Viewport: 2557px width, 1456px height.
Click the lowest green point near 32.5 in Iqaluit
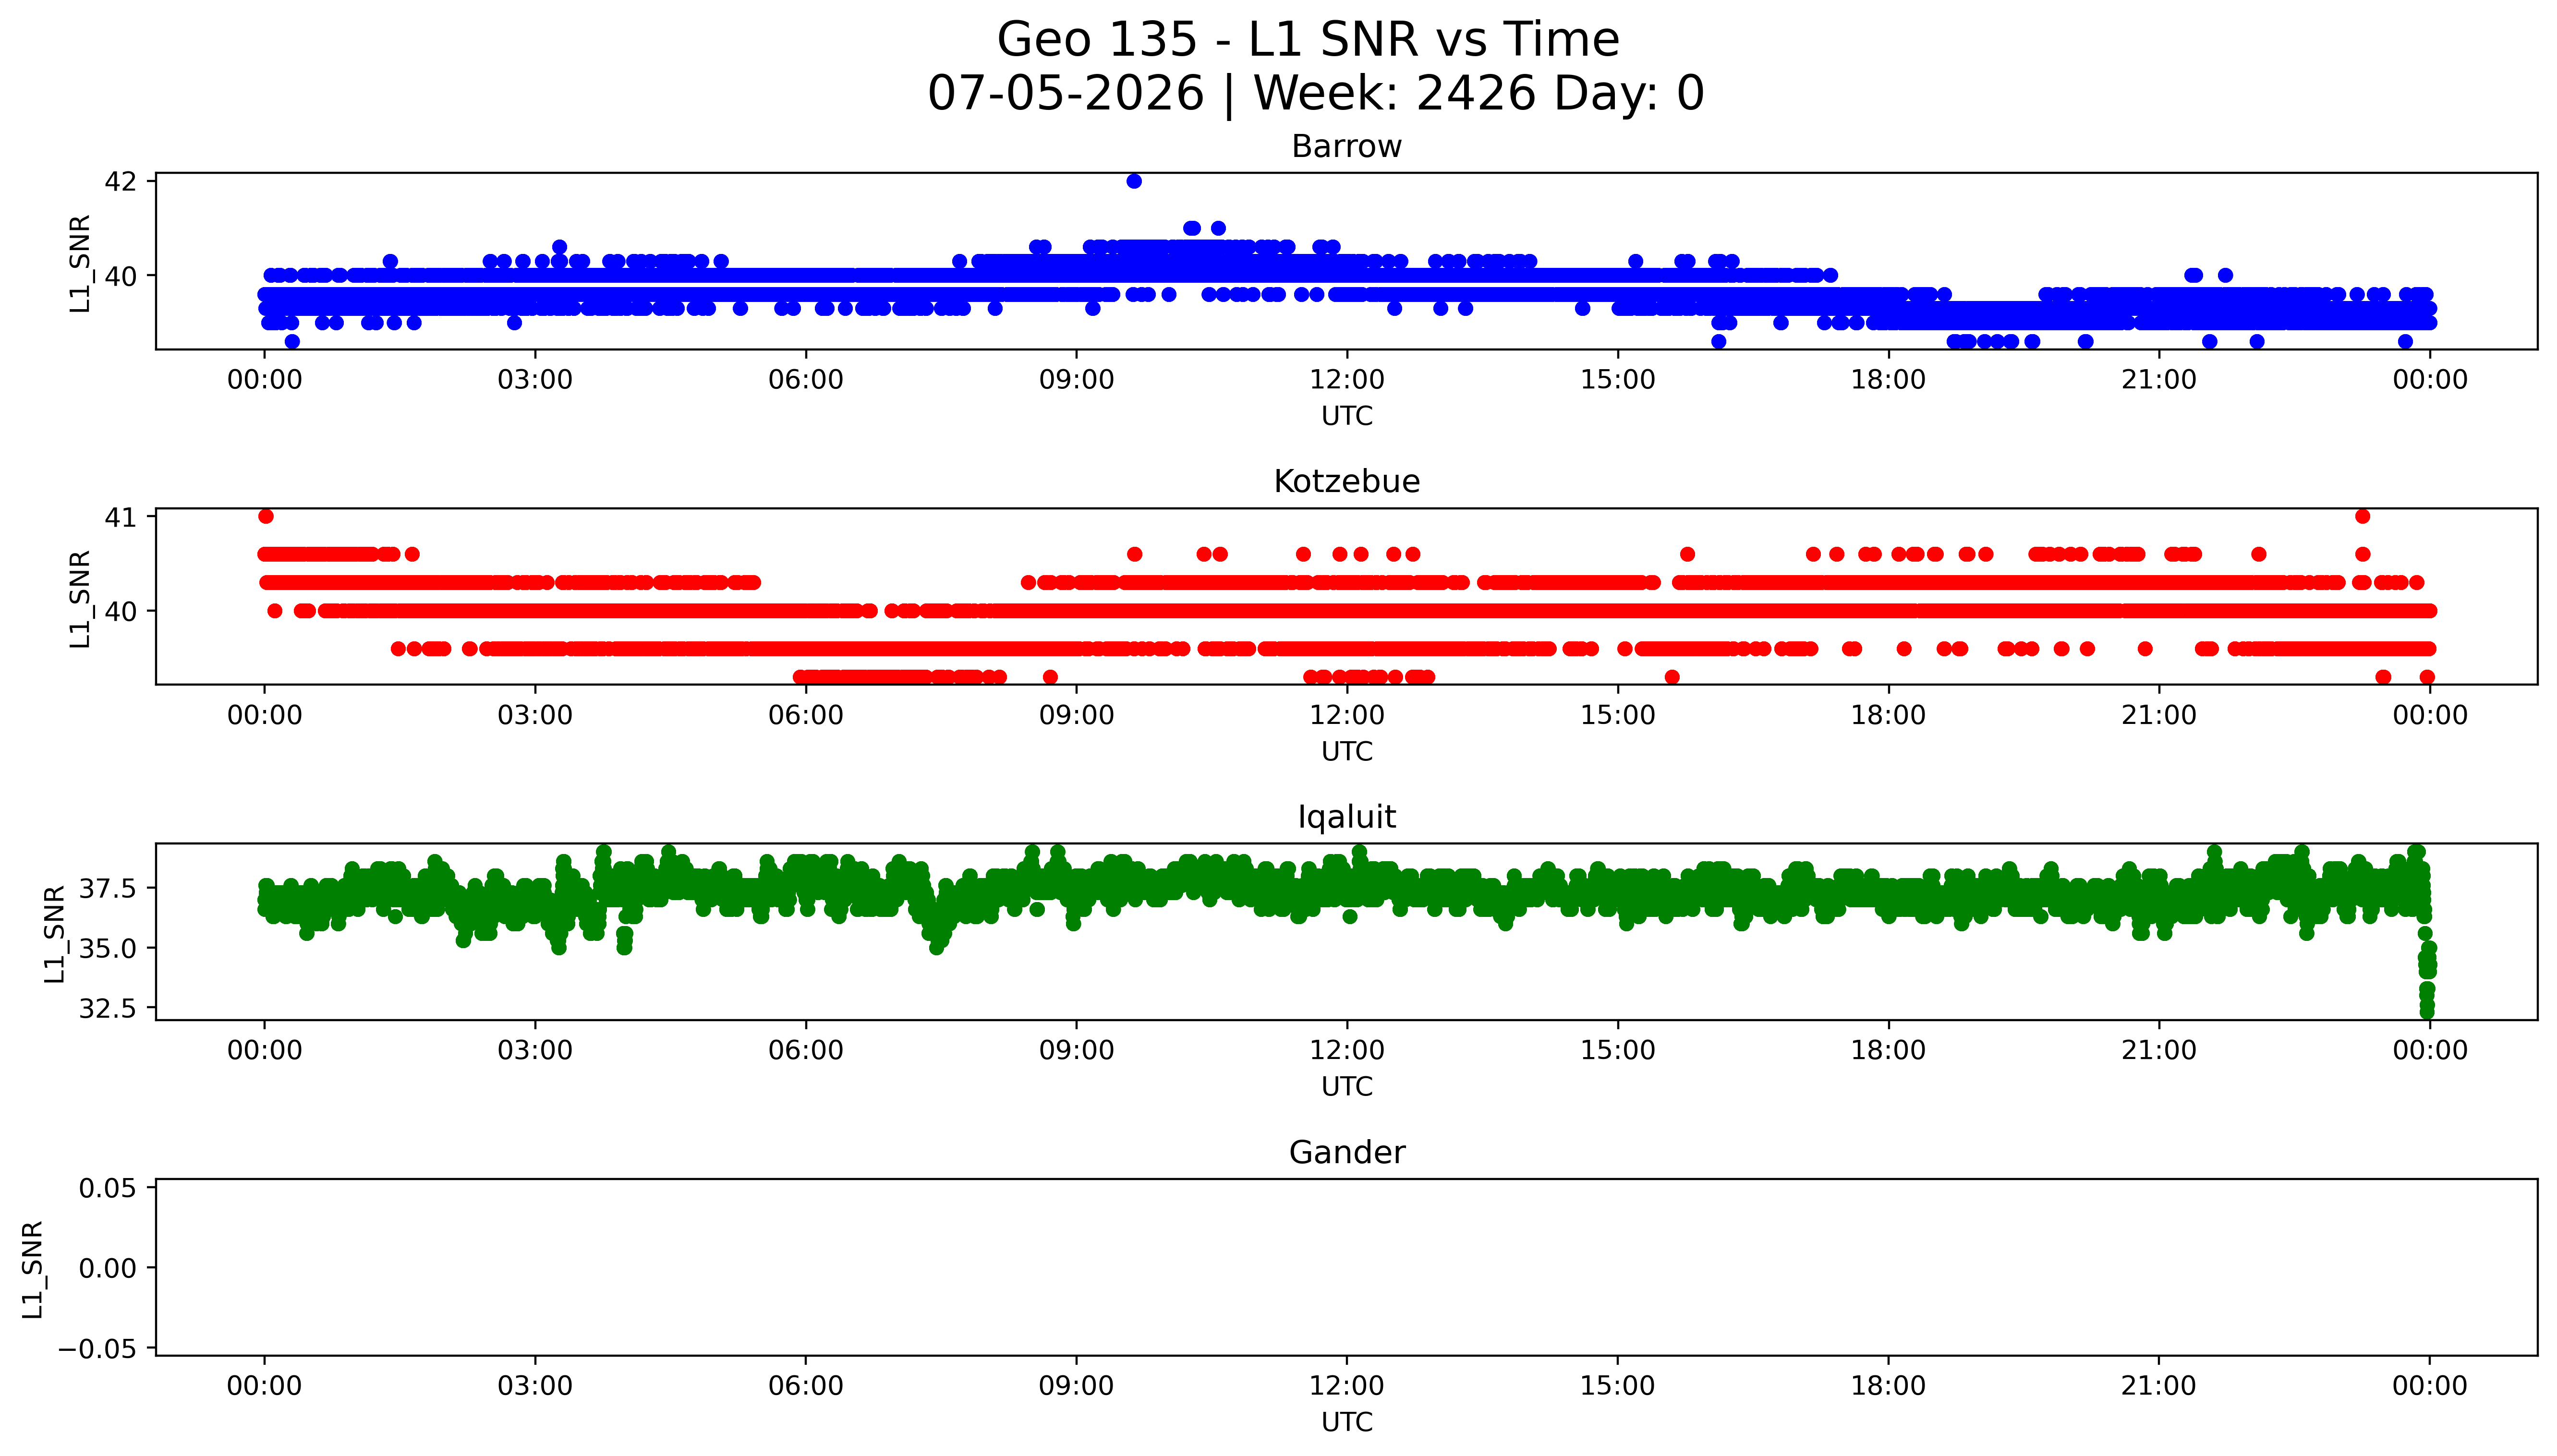pos(2427,1012)
